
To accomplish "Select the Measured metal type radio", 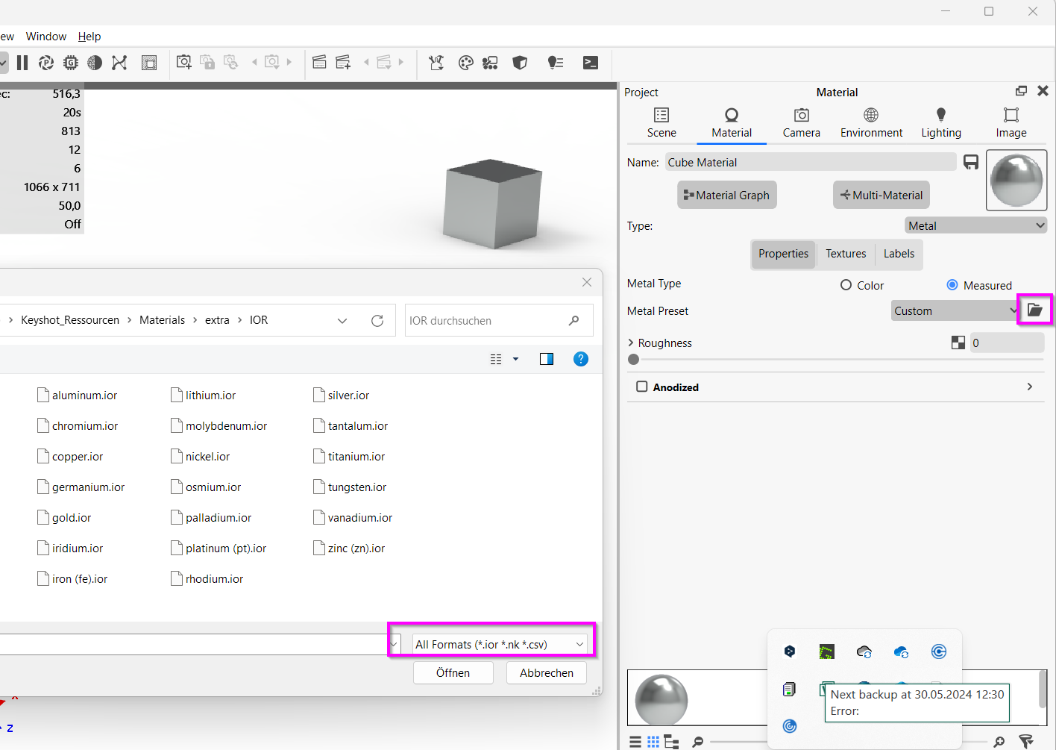I will 952,285.
